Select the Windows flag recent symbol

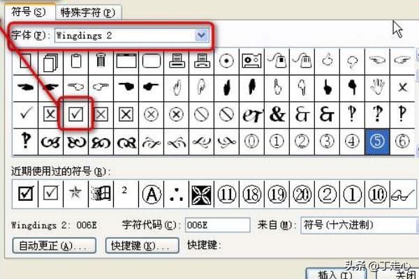pyautogui.click(x=101, y=193)
